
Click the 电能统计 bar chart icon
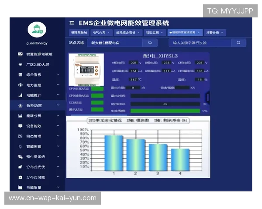point(20,95)
